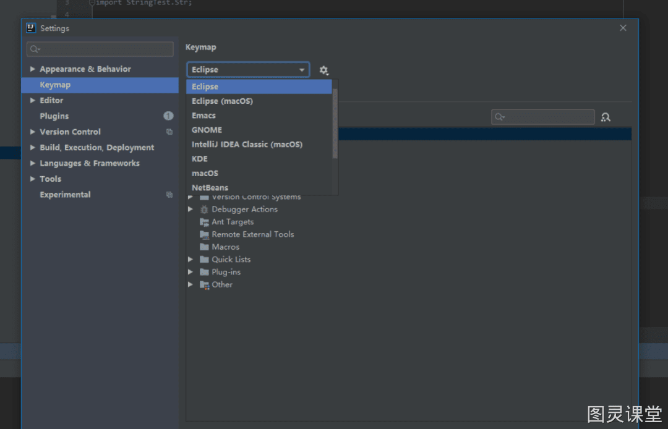Select Quick Lists label
The image size is (668, 429).
click(x=231, y=259)
